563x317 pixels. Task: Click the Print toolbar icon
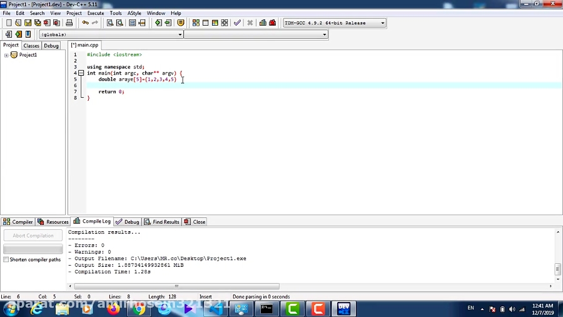69,23
